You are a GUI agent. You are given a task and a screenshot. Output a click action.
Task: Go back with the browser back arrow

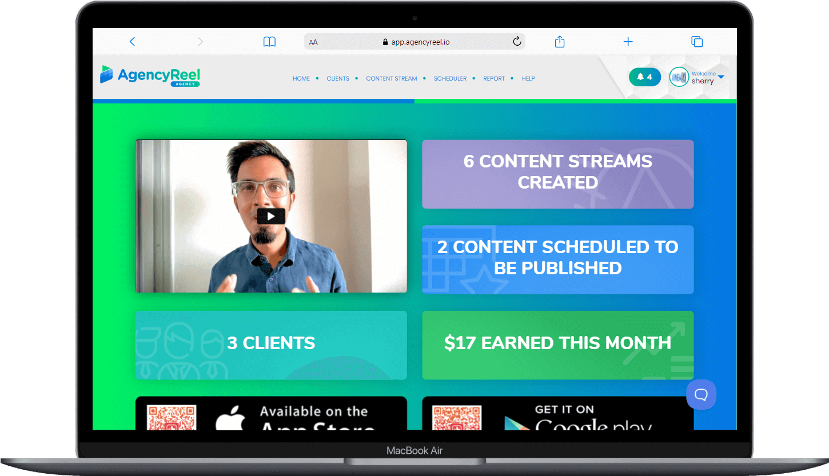click(x=132, y=41)
